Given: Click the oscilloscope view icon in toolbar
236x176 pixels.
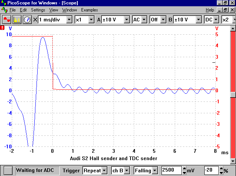Looking at the screenshot, I should click(x=6, y=20).
